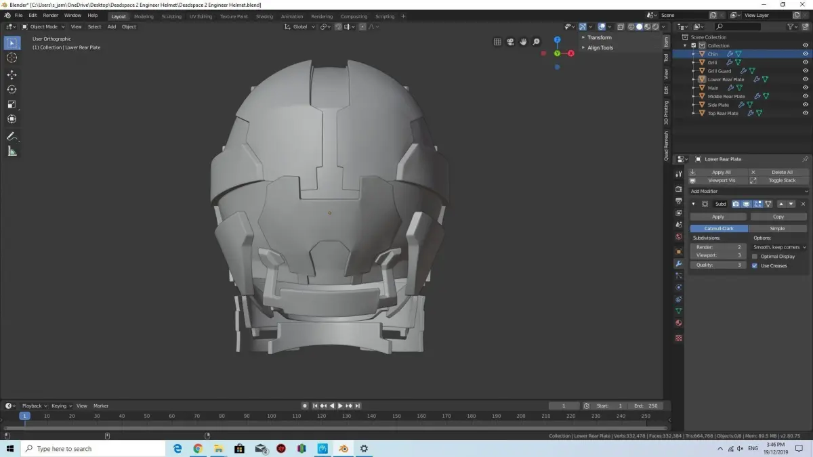Hide the Chin object in outliner

point(806,54)
